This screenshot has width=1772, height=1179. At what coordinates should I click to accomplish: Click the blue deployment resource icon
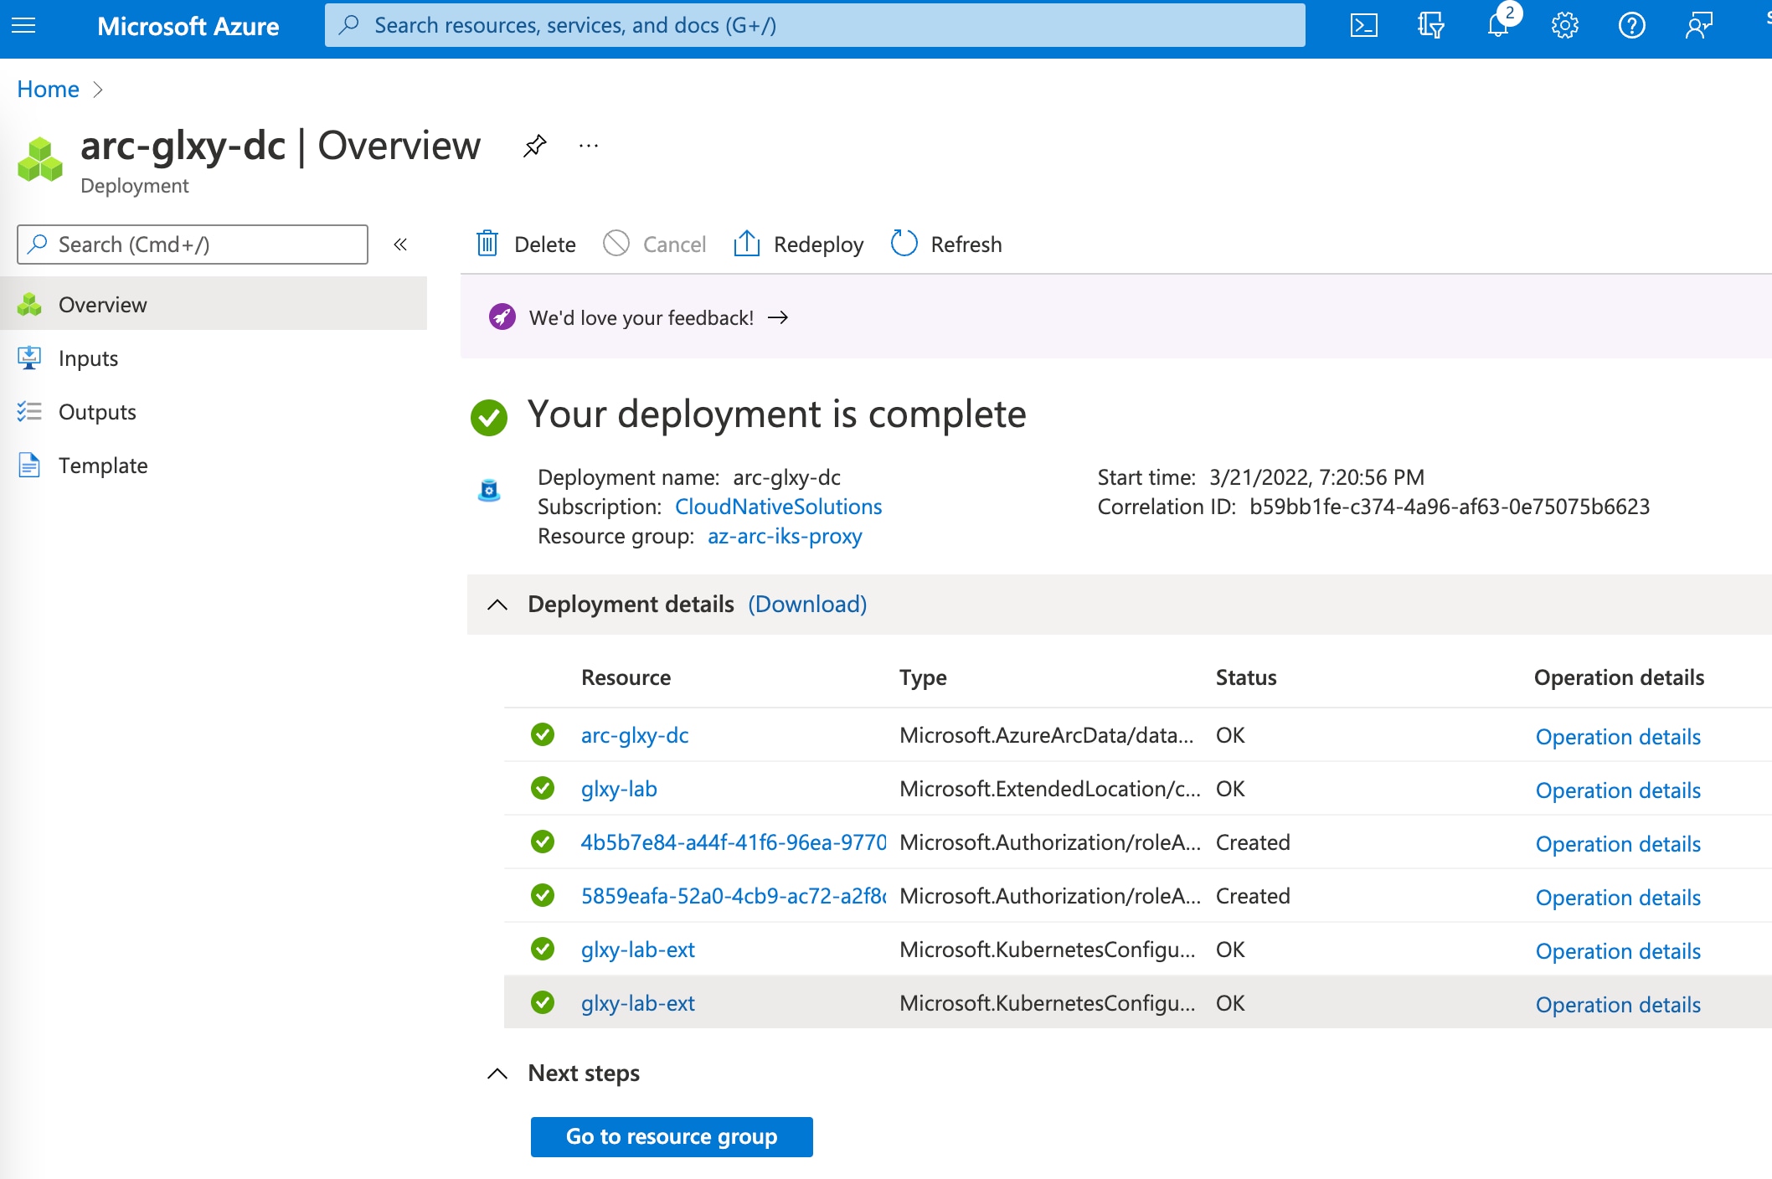coord(489,490)
